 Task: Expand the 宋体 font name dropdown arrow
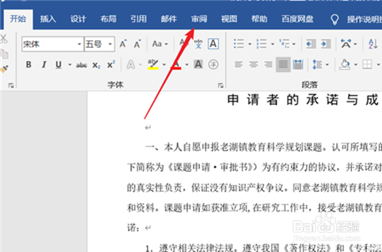point(80,45)
